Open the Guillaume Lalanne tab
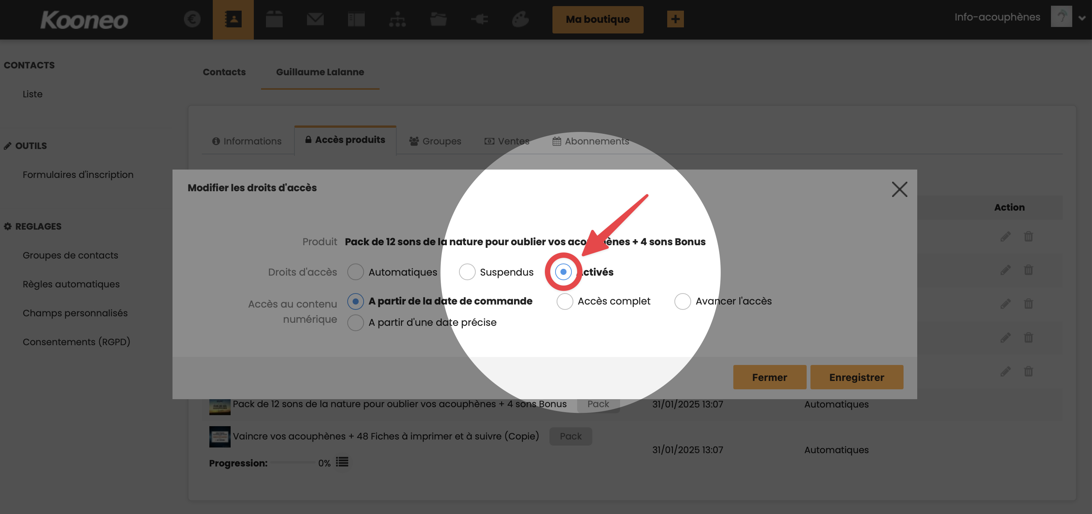The image size is (1092, 514). (x=320, y=72)
